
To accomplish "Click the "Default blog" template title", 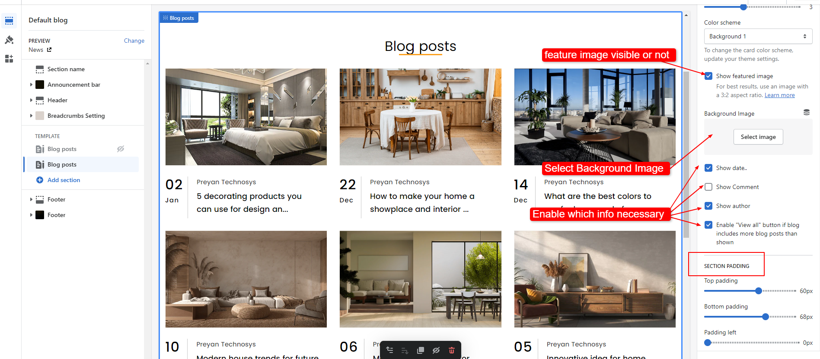I will click(x=48, y=20).
